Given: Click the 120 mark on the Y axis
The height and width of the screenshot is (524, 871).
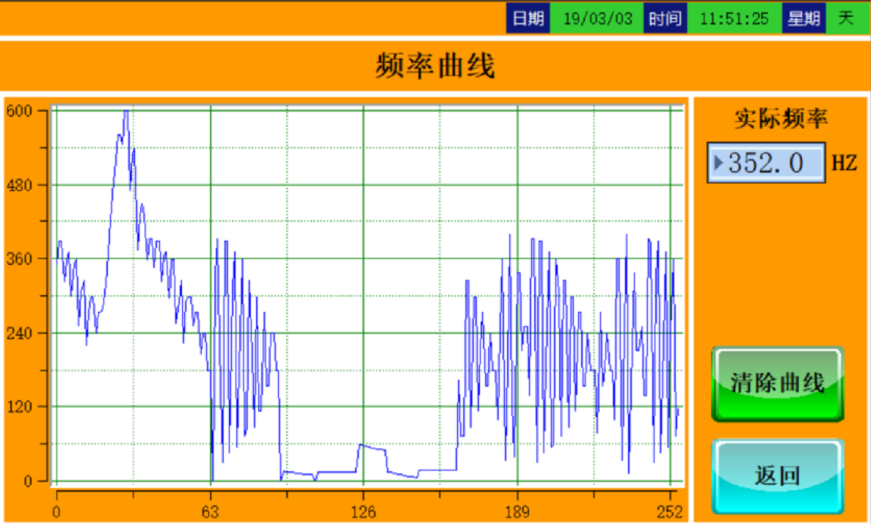Looking at the screenshot, I should [x=18, y=407].
